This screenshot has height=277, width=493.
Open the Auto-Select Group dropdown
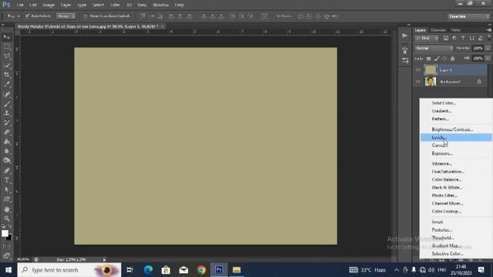tap(65, 16)
